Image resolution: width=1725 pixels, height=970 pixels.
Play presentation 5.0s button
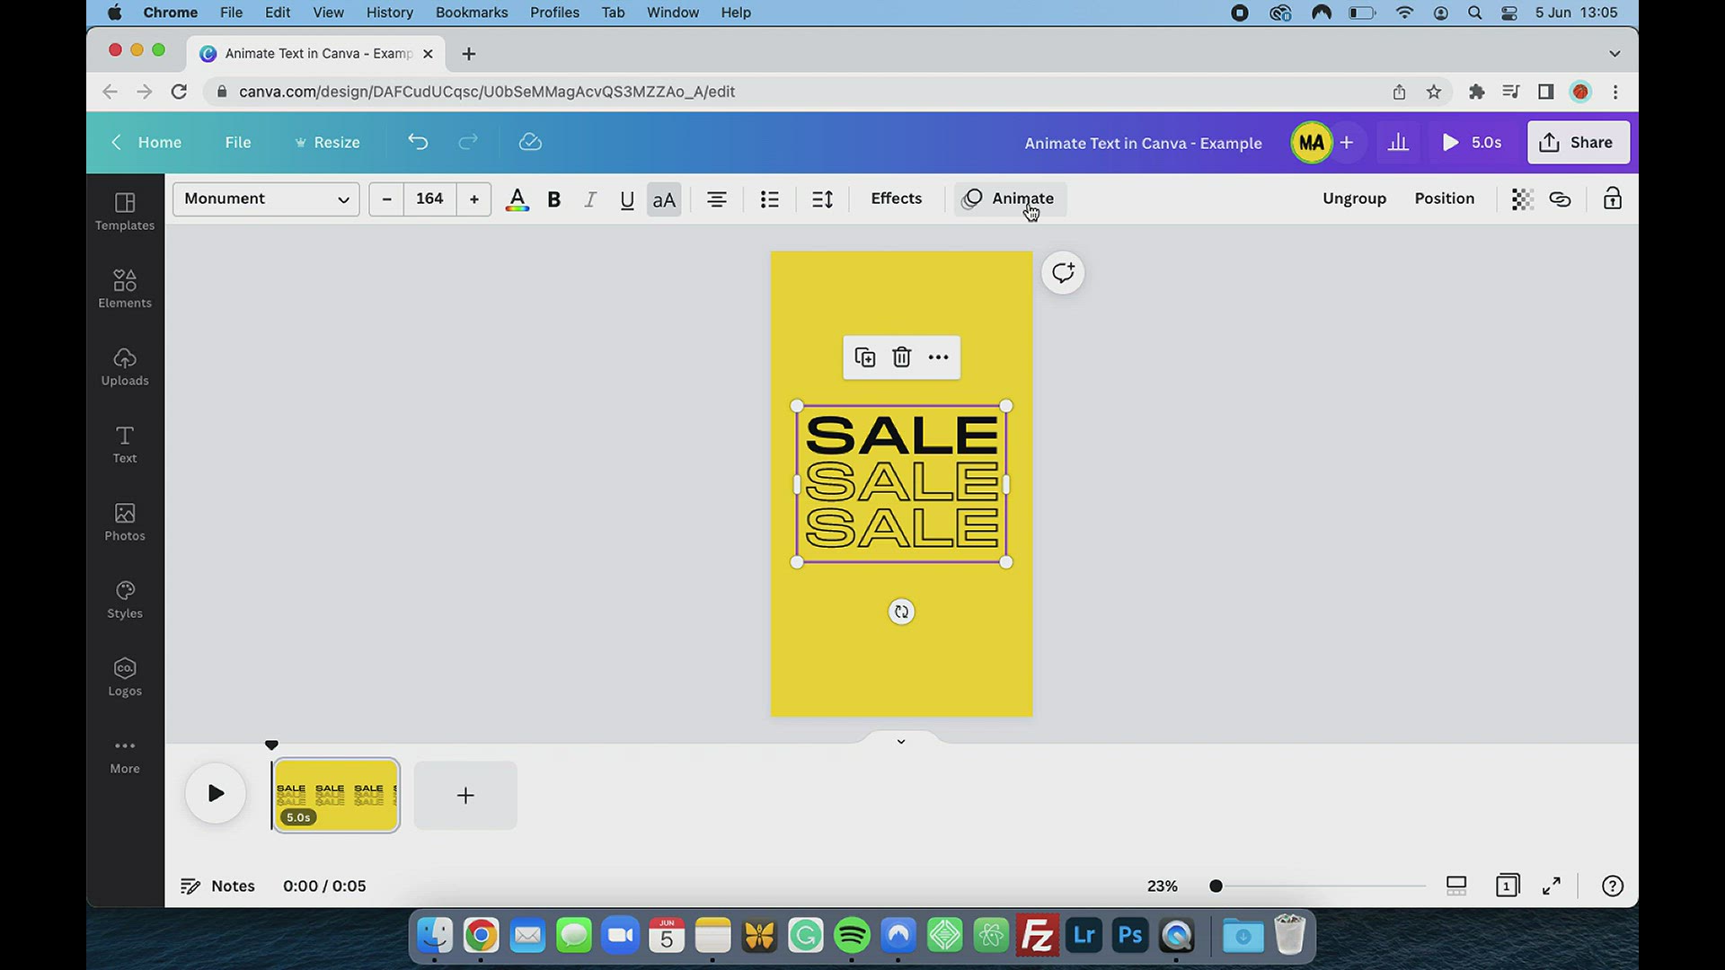click(1472, 142)
